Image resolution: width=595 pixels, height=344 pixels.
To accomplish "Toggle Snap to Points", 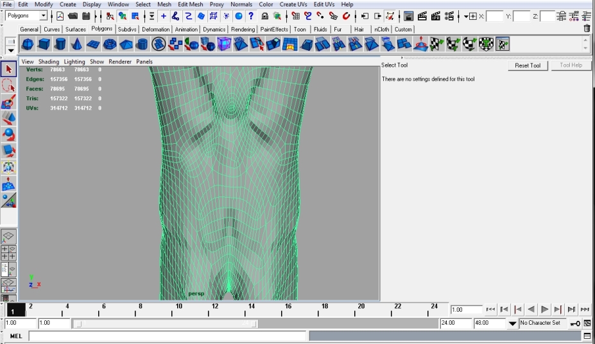I will pos(321,16).
